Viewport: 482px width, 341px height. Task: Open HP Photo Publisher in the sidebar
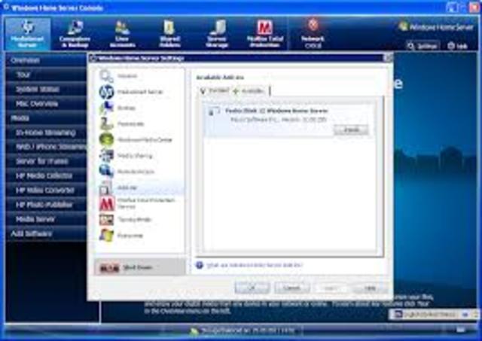46,205
